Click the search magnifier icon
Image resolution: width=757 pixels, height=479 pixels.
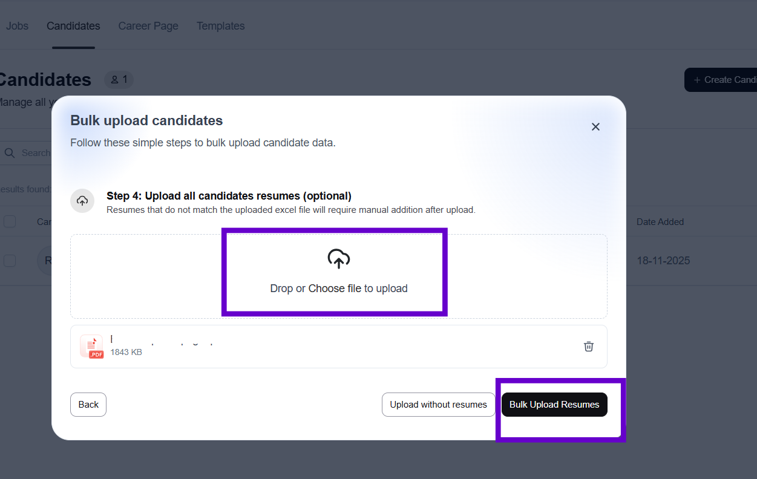(x=10, y=153)
